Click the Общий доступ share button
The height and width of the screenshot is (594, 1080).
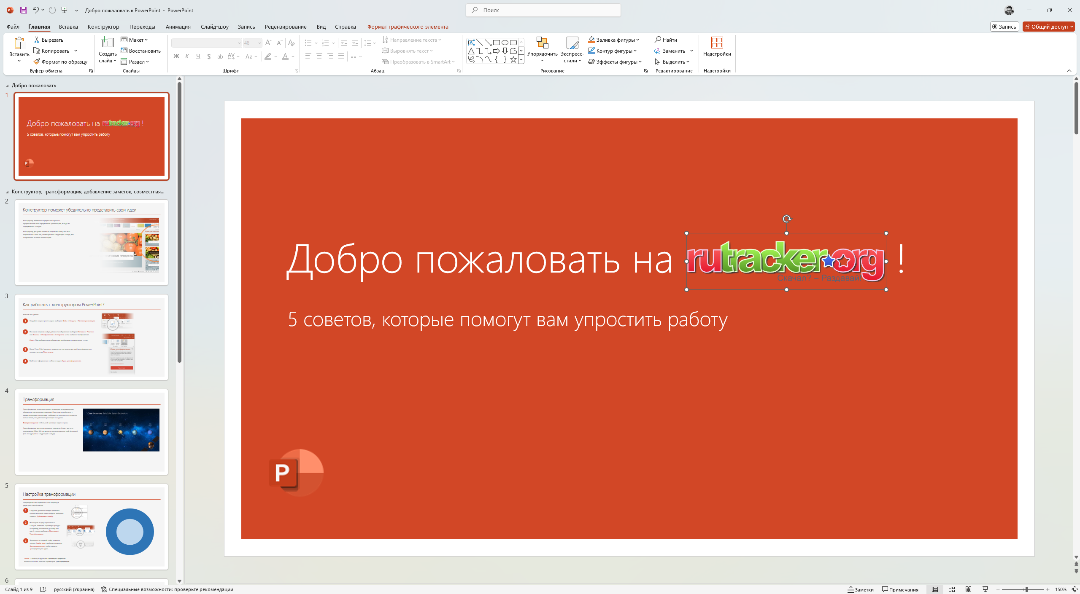click(1049, 27)
